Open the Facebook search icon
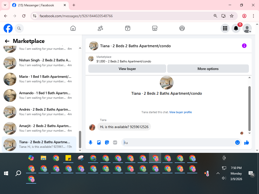This screenshot has width=259, height=194. pos(19,28)
